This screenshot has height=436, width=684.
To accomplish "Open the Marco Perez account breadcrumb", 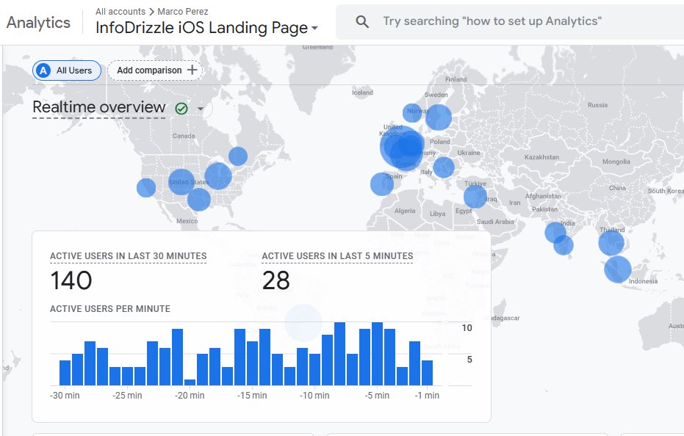I will click(x=183, y=11).
